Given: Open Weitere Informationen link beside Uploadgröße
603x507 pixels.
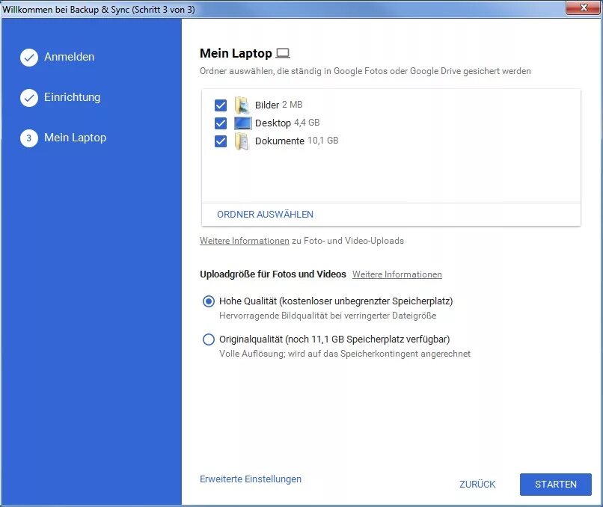Looking at the screenshot, I should [397, 274].
